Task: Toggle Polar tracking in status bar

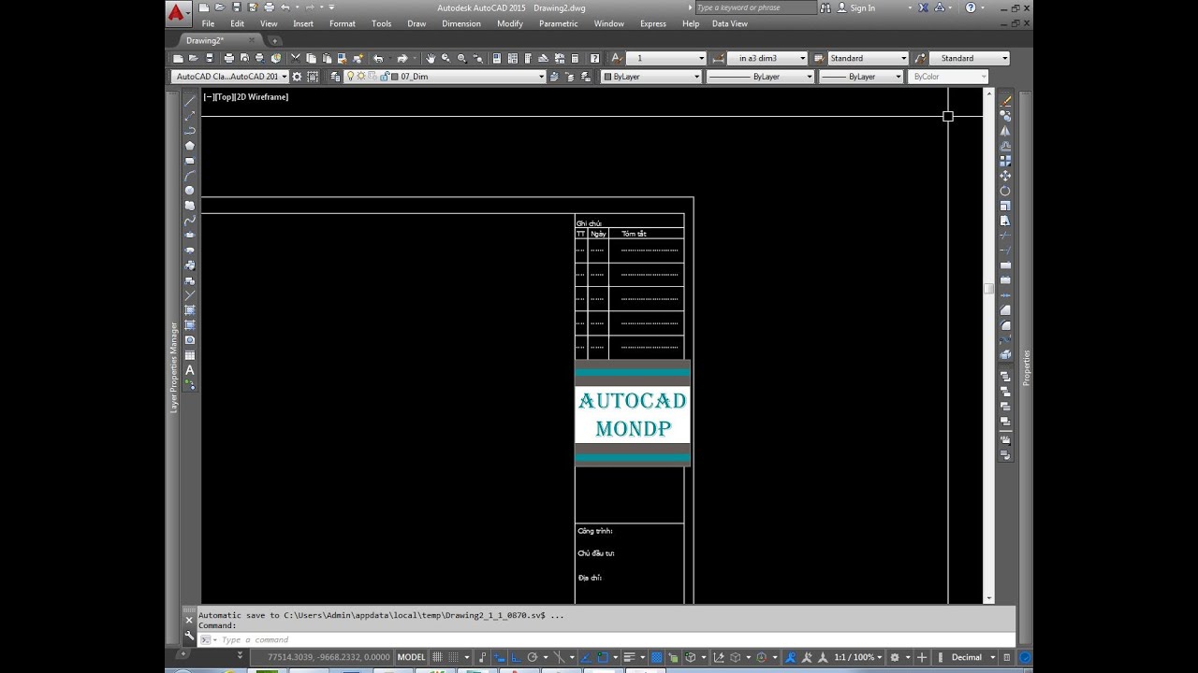Action: point(533,657)
